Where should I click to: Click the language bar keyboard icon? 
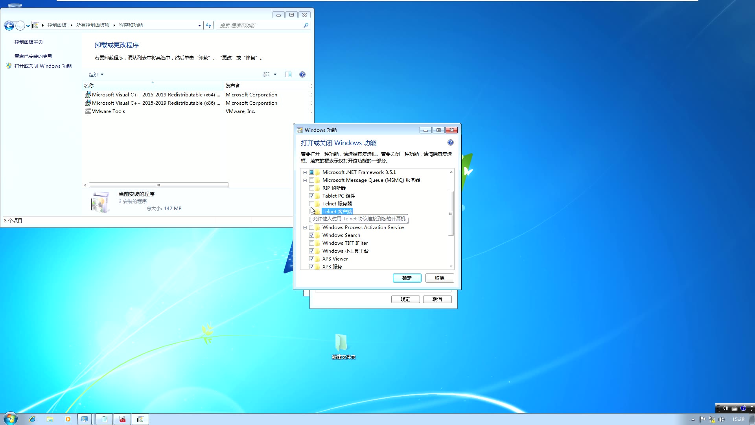tap(735, 408)
